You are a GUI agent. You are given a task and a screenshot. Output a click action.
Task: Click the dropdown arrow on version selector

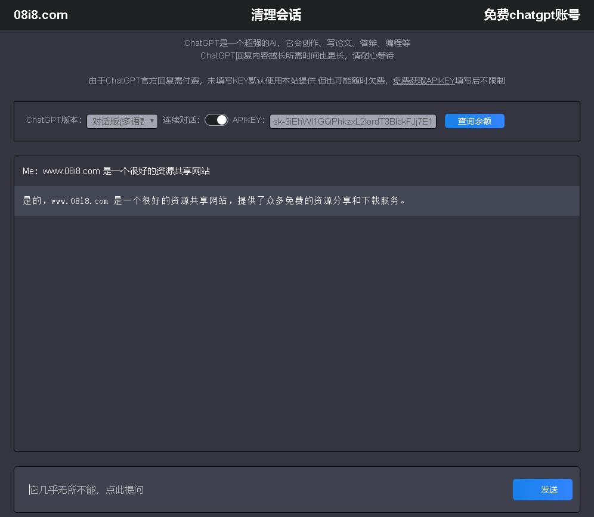tap(152, 120)
